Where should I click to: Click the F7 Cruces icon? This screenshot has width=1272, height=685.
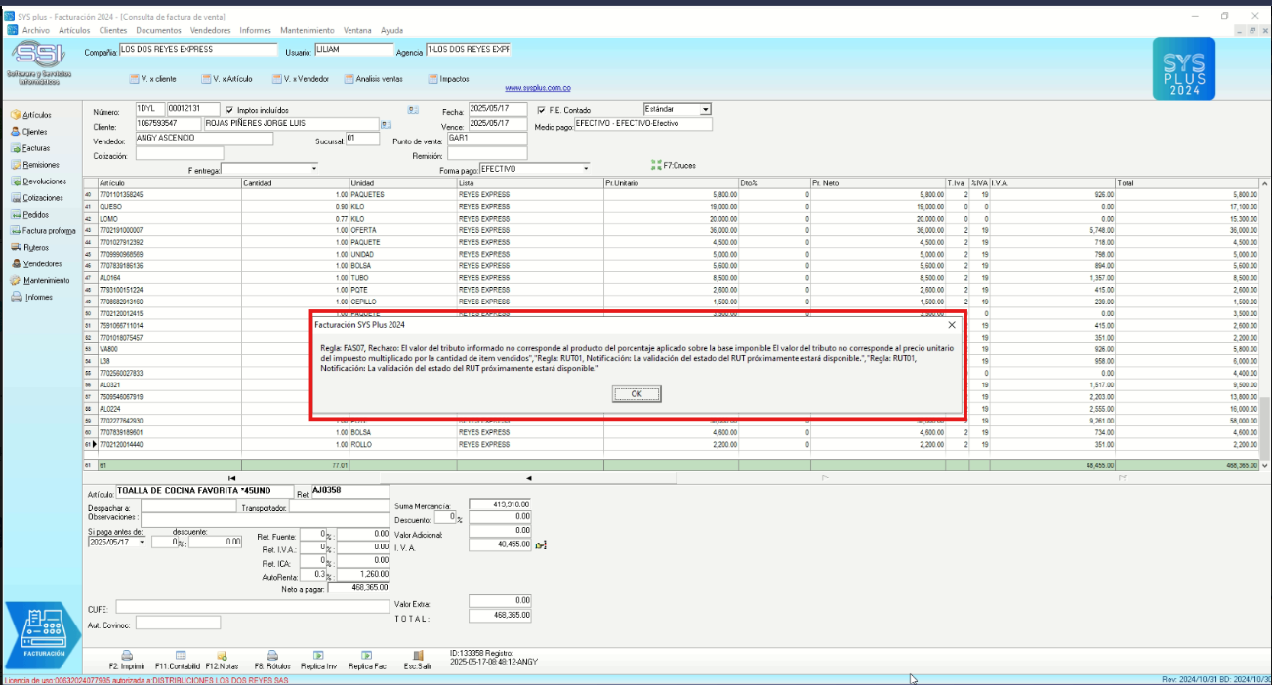(x=655, y=165)
